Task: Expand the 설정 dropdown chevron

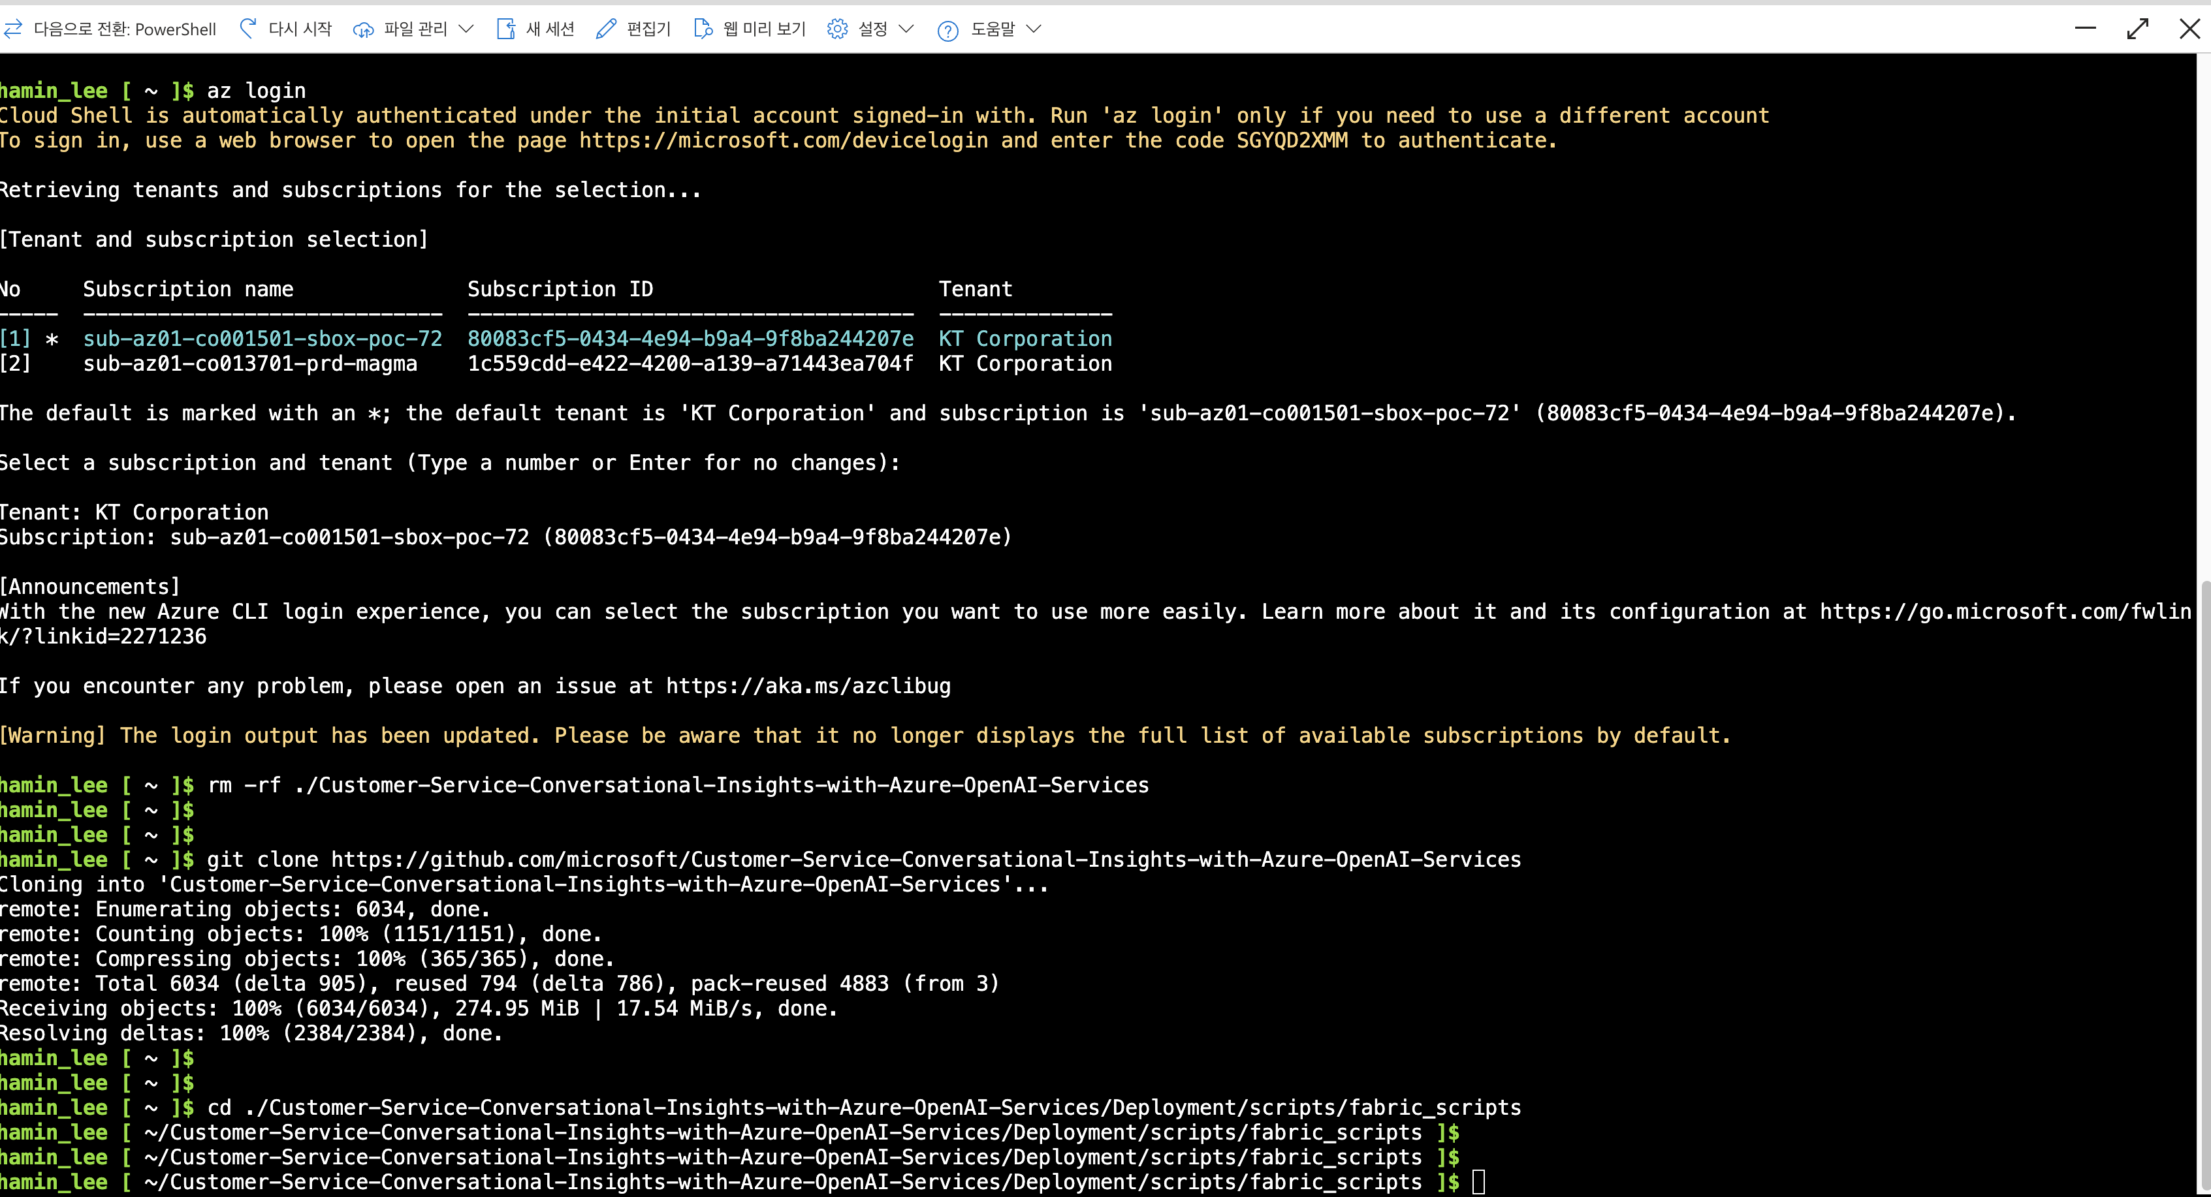Action: tap(906, 29)
